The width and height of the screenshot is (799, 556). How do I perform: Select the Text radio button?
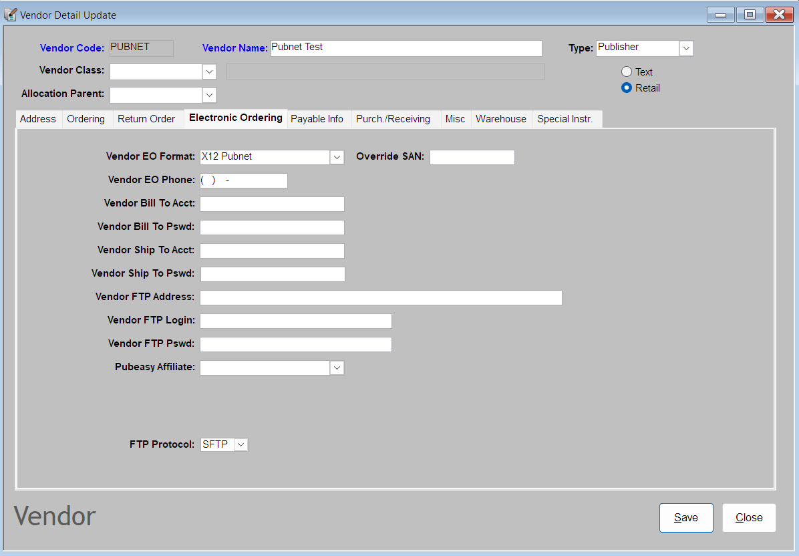pos(627,72)
